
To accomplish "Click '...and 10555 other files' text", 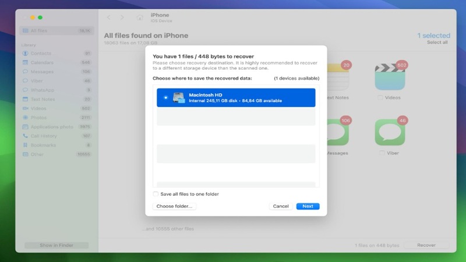I will click(x=168, y=229).
